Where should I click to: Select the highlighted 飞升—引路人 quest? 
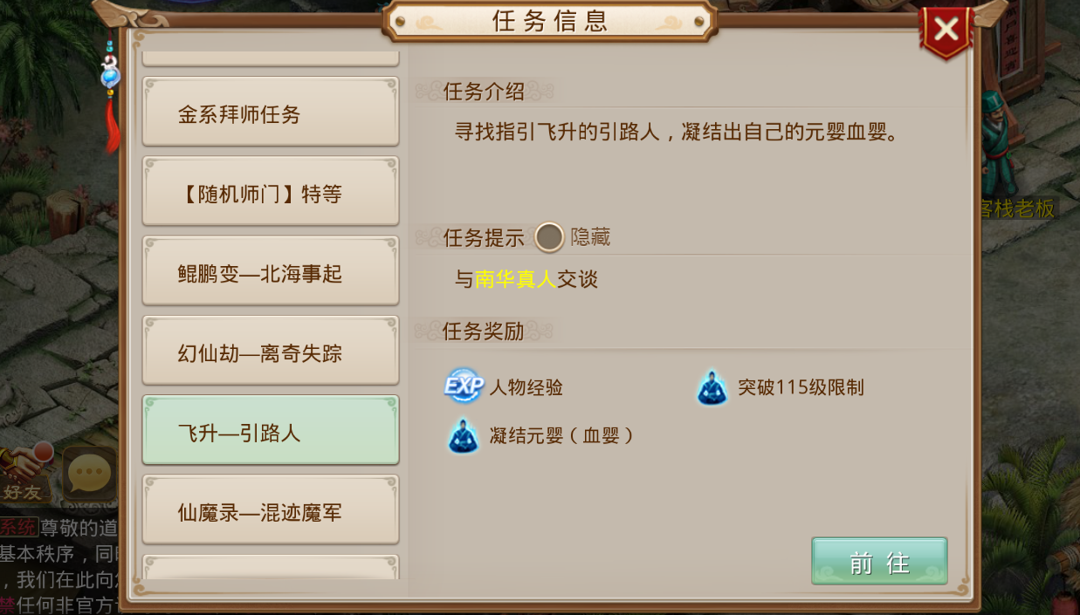click(271, 432)
